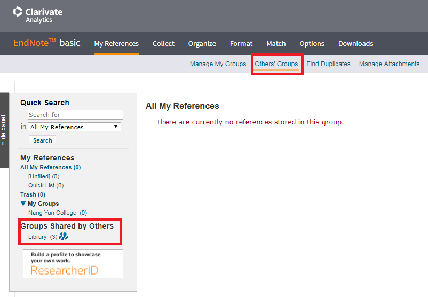The width and height of the screenshot is (428, 297).
Task: Open the Trash (0) link
Action: (33, 194)
